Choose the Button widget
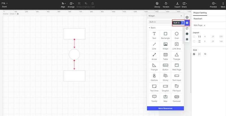 click(x=165, y=67)
